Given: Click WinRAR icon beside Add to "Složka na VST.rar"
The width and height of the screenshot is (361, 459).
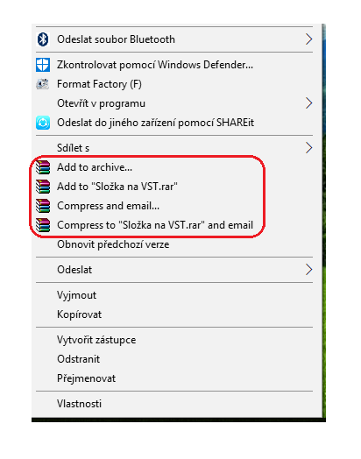Looking at the screenshot, I should click(x=43, y=187).
